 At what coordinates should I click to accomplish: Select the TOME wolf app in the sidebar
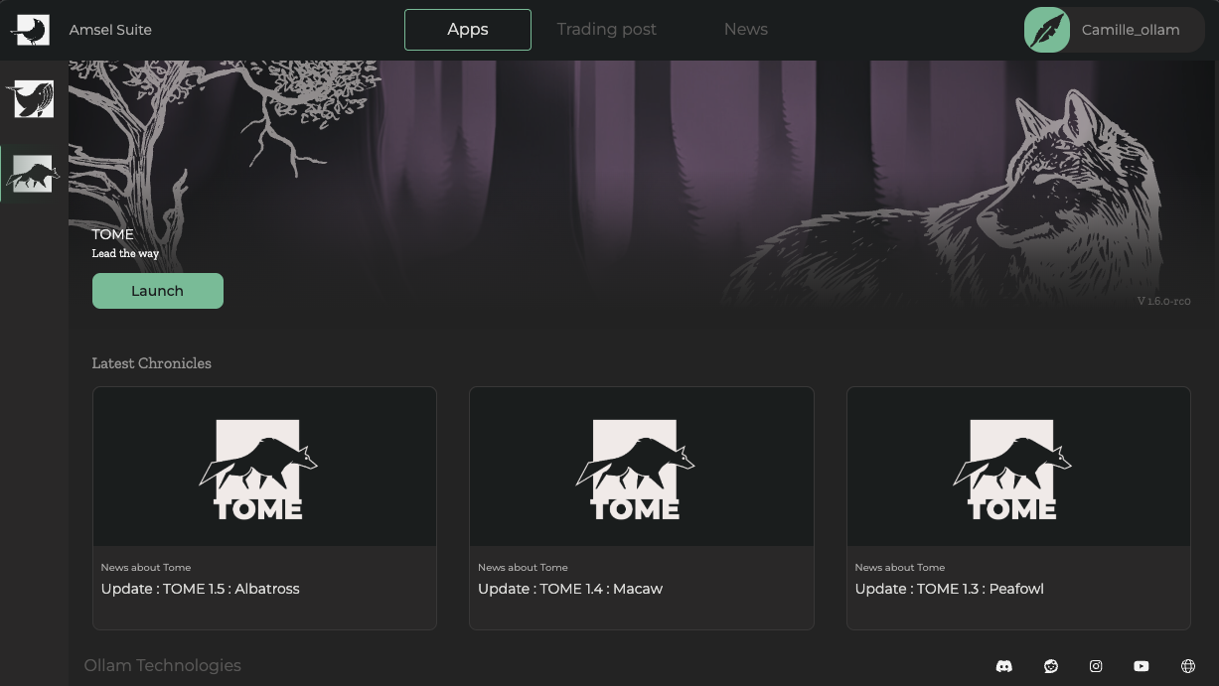point(33,175)
